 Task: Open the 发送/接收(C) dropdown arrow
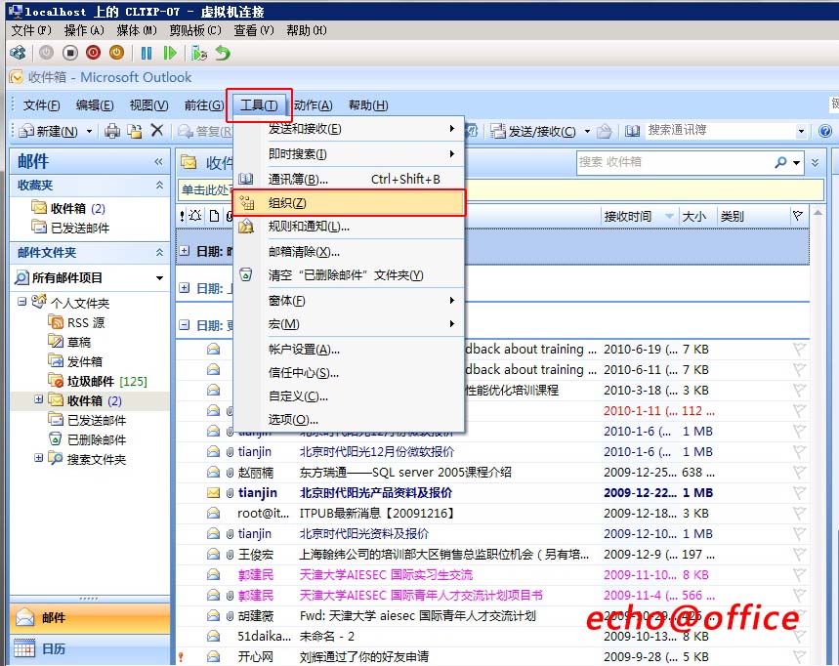click(587, 131)
